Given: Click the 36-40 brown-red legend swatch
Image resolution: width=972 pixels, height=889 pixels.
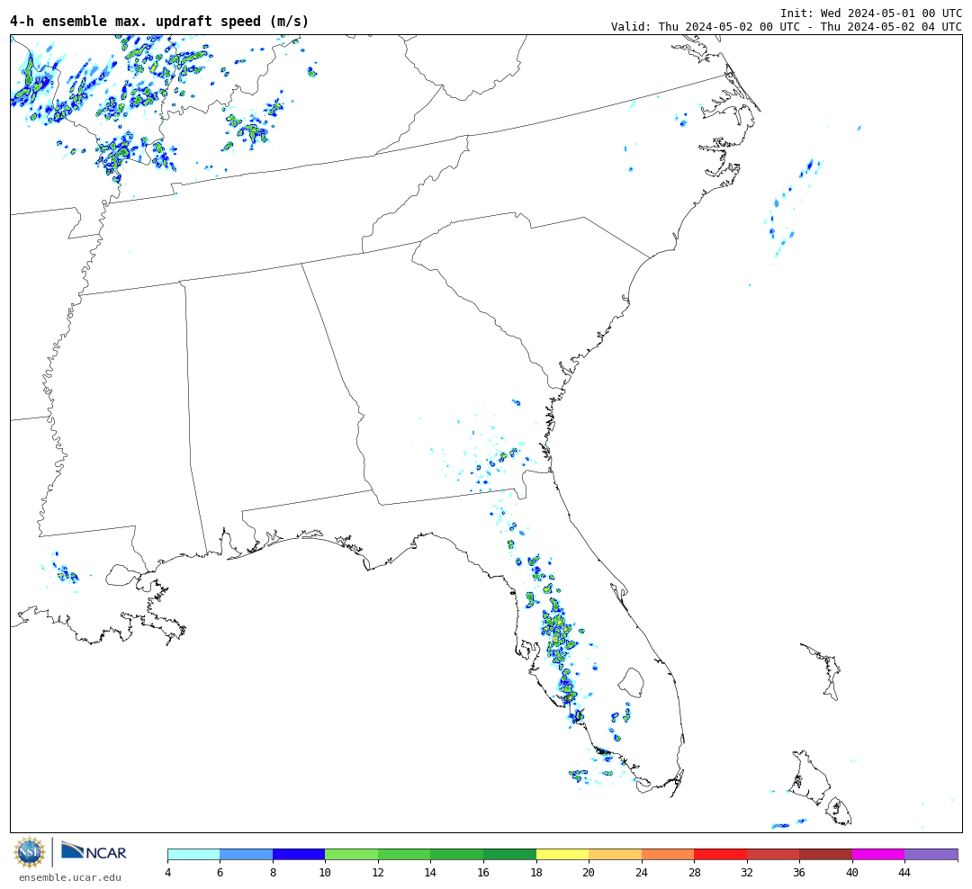Looking at the screenshot, I should pyautogui.click(x=825, y=854).
